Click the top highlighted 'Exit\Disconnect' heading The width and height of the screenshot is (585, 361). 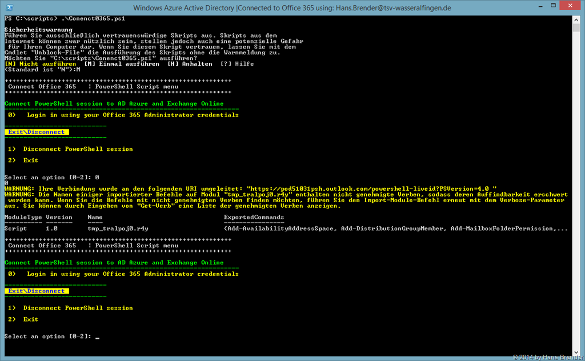coord(37,132)
